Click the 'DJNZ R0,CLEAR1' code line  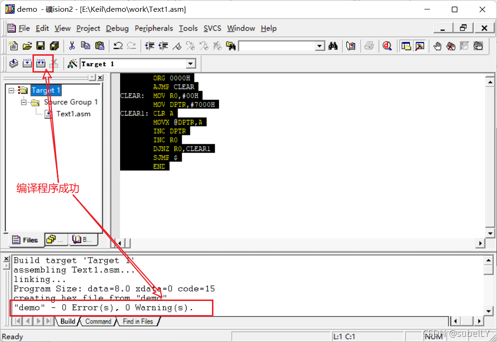(x=182, y=149)
